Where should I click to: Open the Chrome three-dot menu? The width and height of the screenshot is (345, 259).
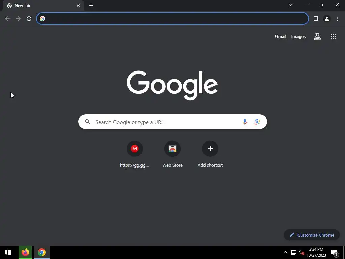pyautogui.click(x=338, y=19)
